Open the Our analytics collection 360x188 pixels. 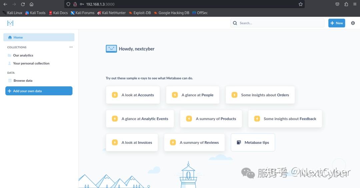click(23, 55)
